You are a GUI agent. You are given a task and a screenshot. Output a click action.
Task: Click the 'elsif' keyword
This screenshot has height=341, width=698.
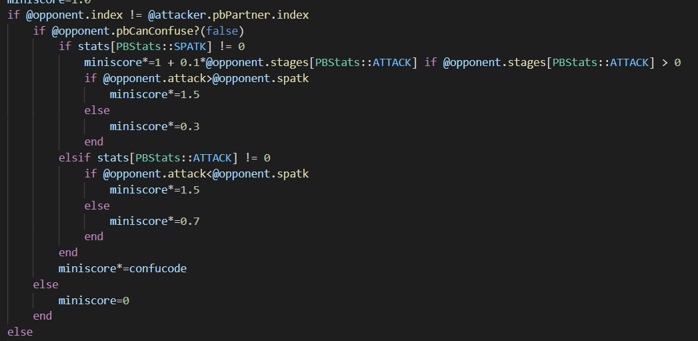pos(75,157)
